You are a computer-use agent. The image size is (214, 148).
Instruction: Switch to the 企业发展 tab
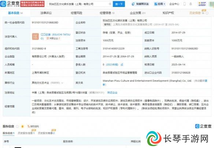[x=138, y=13]
